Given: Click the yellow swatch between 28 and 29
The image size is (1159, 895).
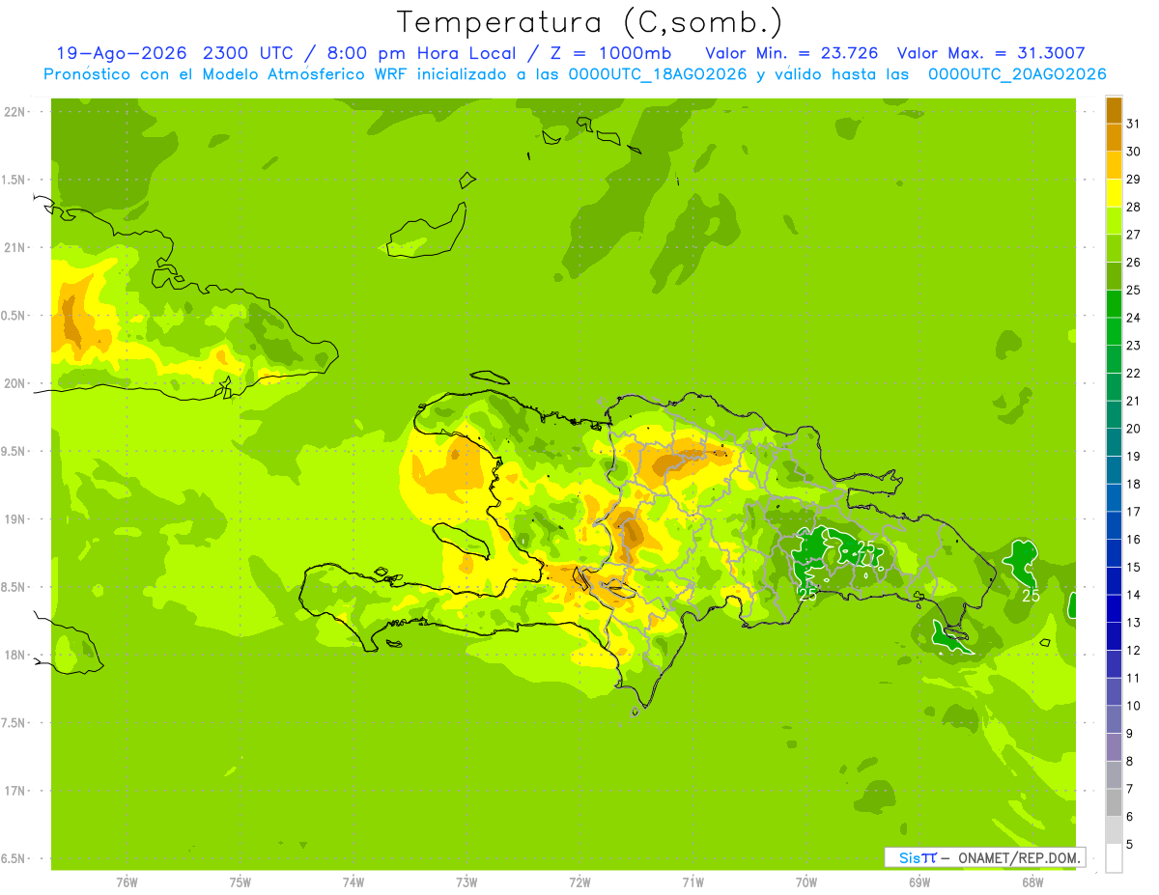Looking at the screenshot, I should coord(1114,193).
